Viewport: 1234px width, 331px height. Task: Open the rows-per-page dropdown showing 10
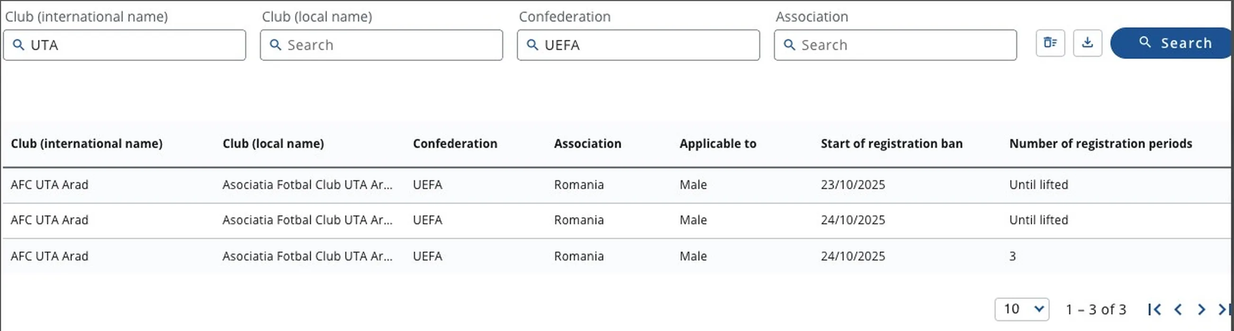(x=1021, y=309)
